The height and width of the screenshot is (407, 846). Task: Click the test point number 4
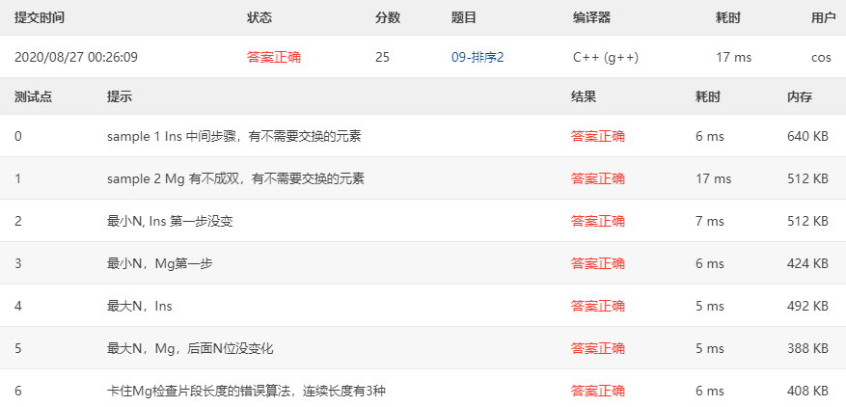(18, 306)
